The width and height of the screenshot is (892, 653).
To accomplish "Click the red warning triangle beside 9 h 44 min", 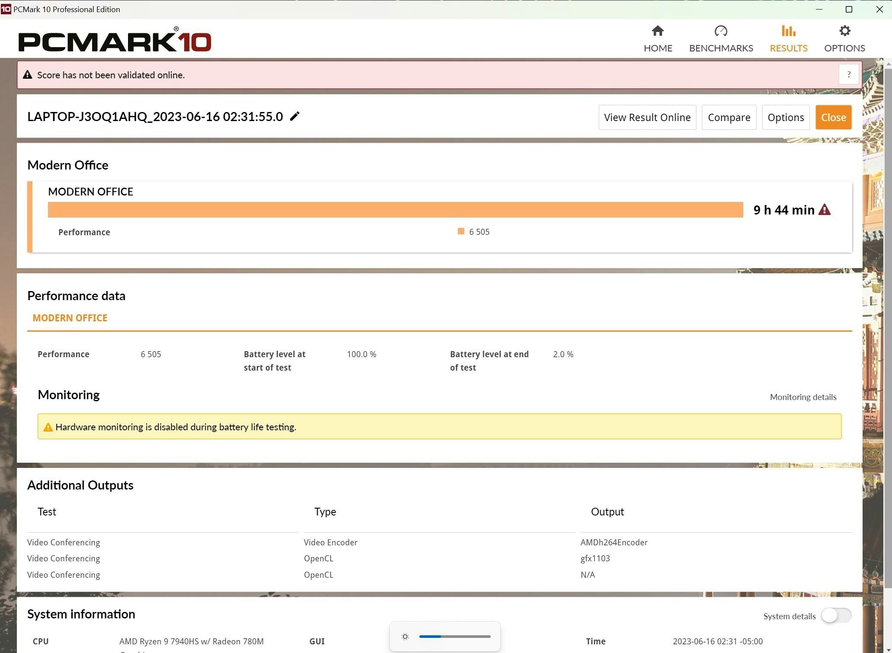I will (824, 210).
